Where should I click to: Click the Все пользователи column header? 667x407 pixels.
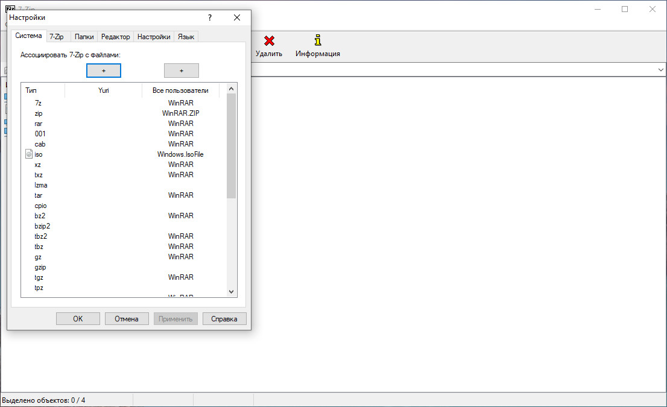(x=180, y=90)
